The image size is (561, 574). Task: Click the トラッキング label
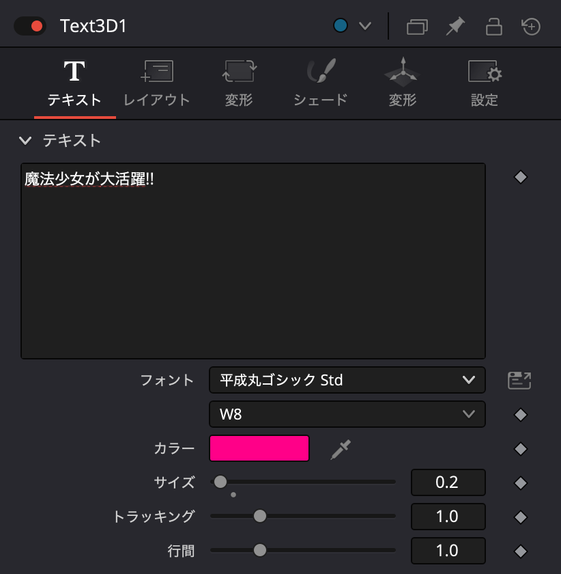[154, 516]
